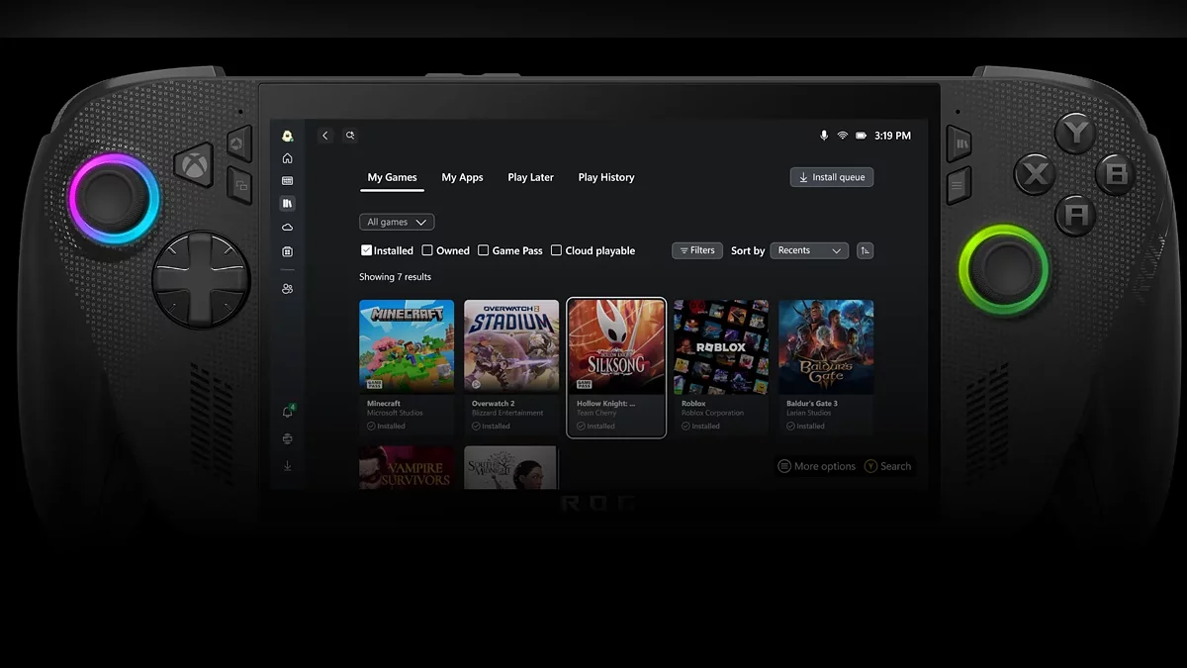Open the Game Pass section icon in the sidebar
Screen dimensions: 1187x668
(287, 181)
